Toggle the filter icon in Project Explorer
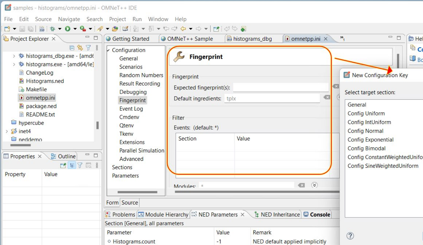This screenshot has height=245, width=423. coord(88,47)
